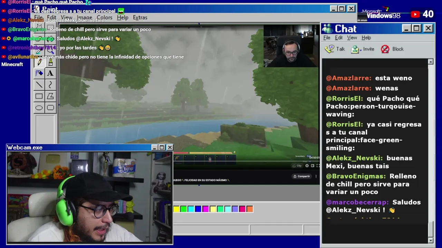The width and height of the screenshot is (442, 248).
Task: Open Paint's Help menu
Action: (x=122, y=18)
